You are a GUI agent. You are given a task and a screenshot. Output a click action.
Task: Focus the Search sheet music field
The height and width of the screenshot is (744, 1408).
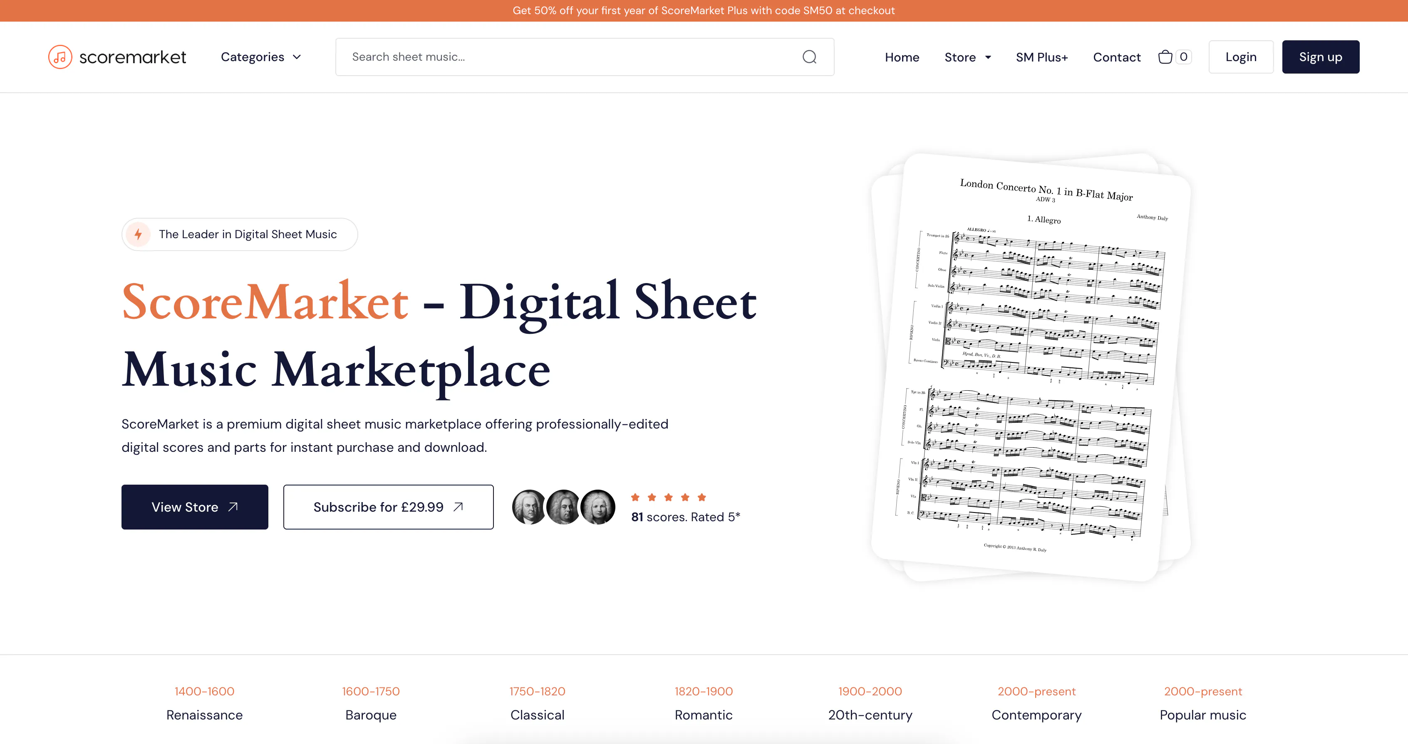click(x=584, y=57)
